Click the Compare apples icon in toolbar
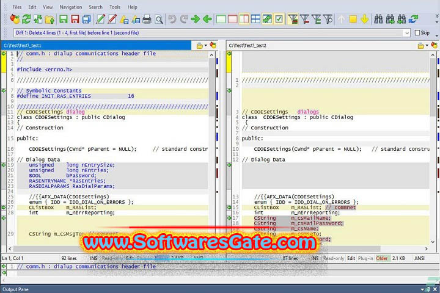 point(15,19)
